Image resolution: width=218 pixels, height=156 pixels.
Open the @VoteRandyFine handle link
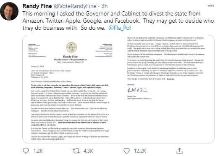(75, 6)
